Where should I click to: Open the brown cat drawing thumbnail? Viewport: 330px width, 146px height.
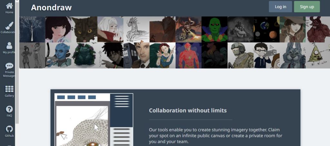pos(84,29)
